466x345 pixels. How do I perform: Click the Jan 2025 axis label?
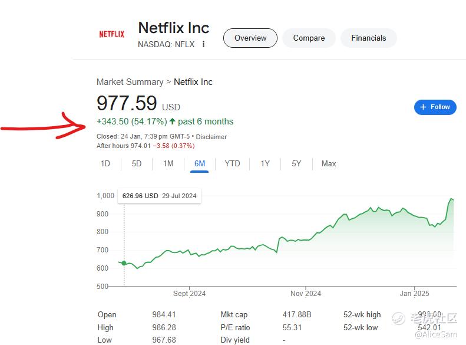pos(414,294)
